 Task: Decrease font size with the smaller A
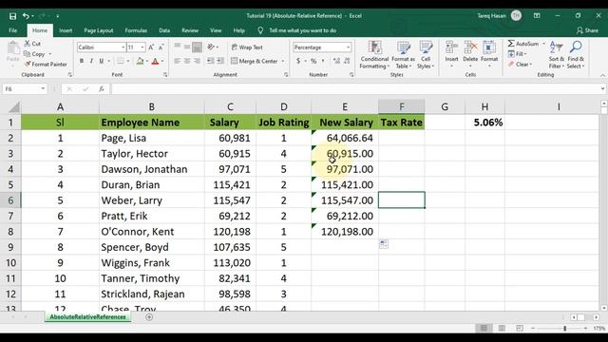tap(161, 47)
